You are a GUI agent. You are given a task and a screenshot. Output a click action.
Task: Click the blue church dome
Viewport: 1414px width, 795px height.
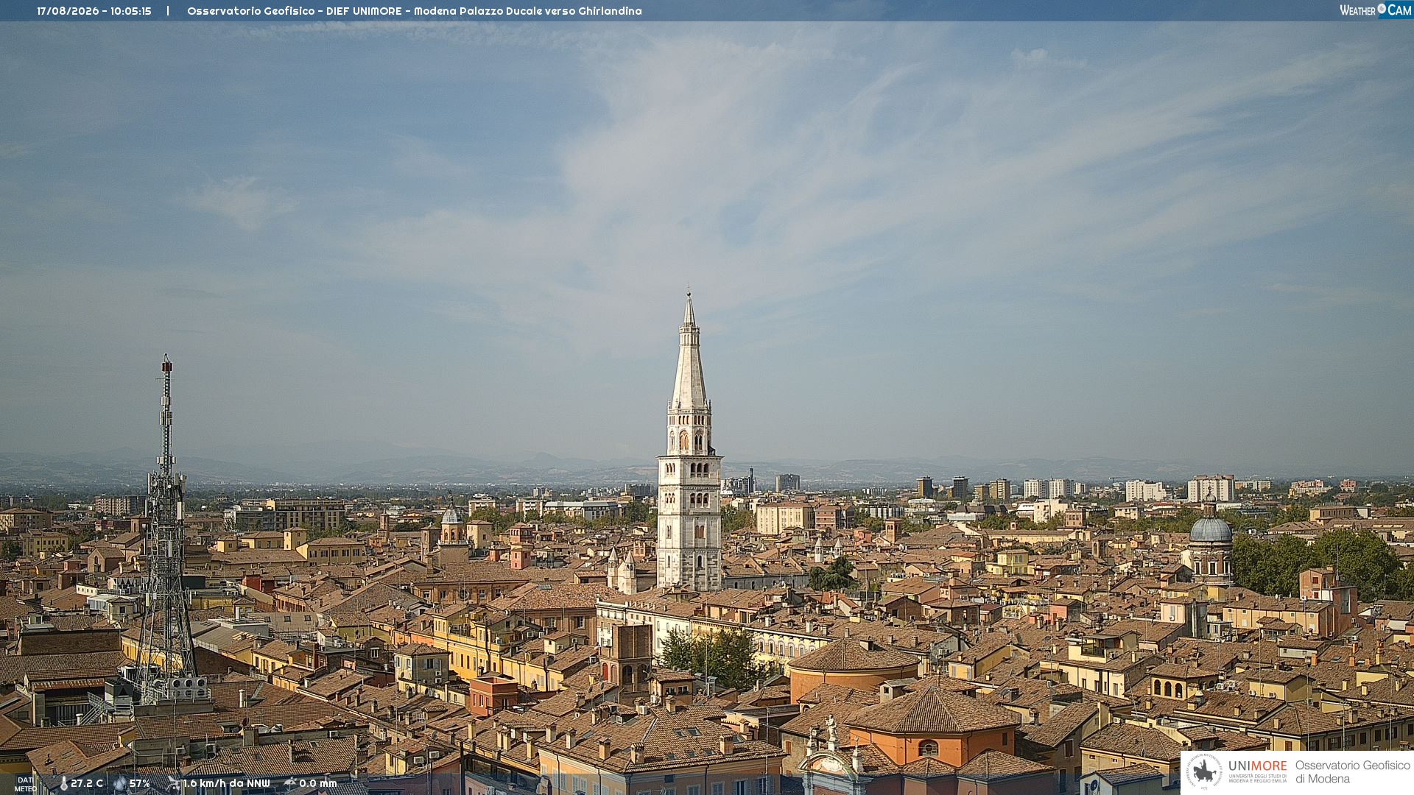coord(1211,529)
